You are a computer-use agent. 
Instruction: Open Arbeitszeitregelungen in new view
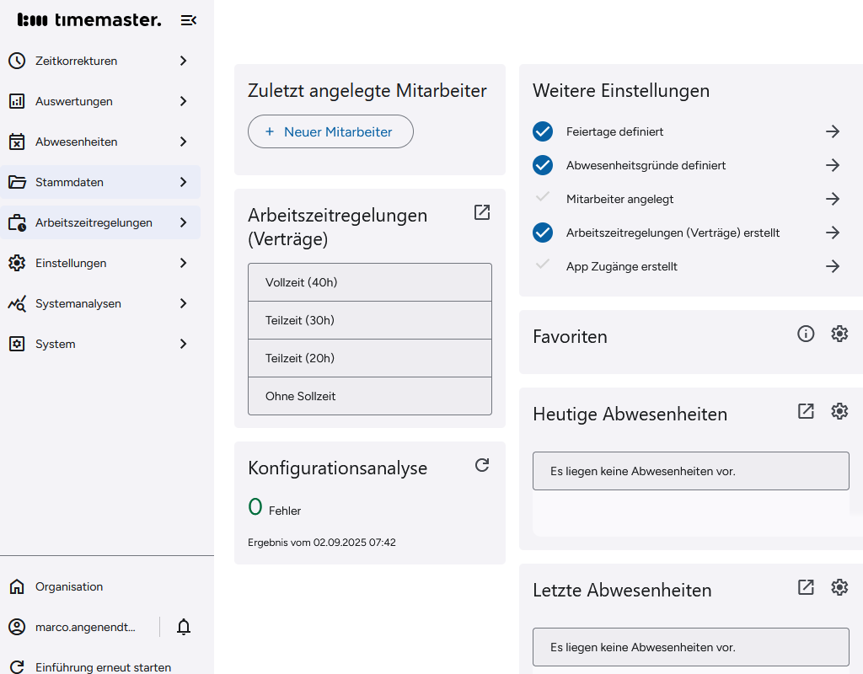click(x=481, y=213)
